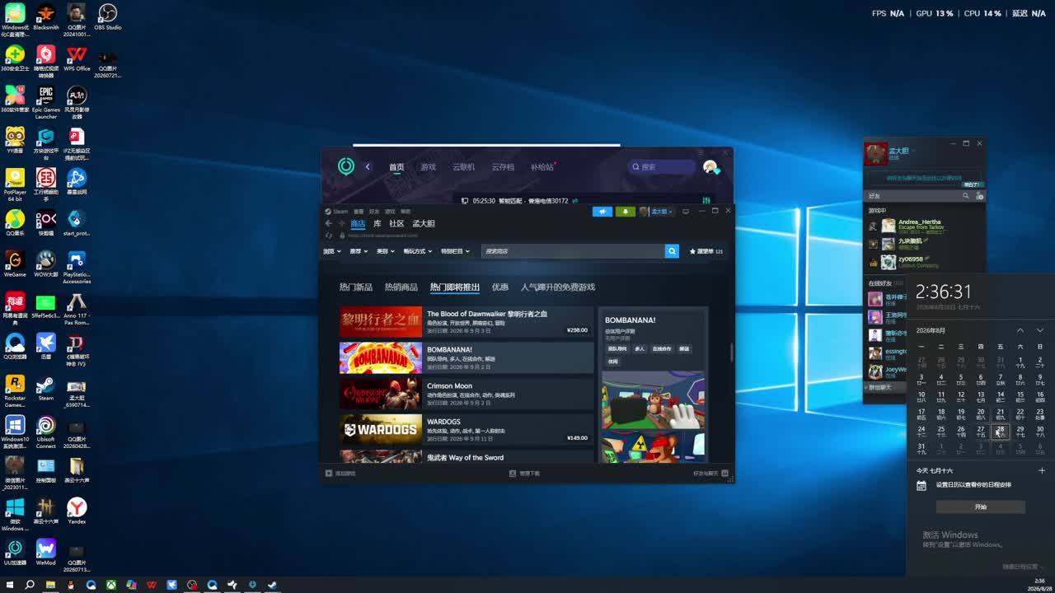This screenshot has width=1055, height=593.
Task: Open the Steam wishlist star button
Action: click(x=706, y=251)
